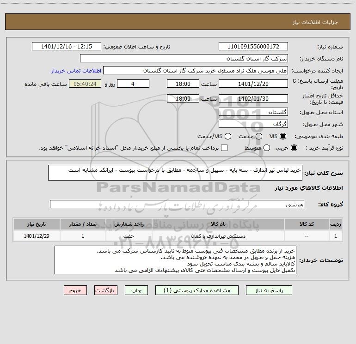Click the row number cell 1

pyautogui.click(x=336, y=236)
